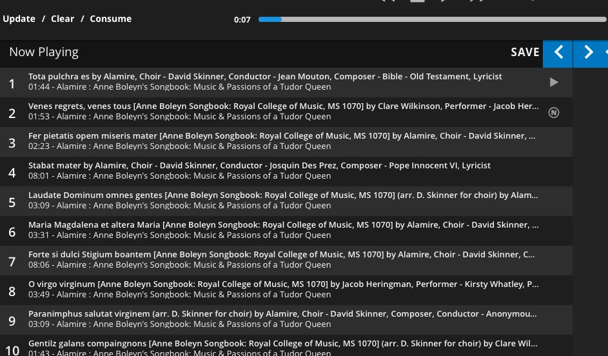Select Maria Magdalena et altera Maria
608x356 pixels.
(286, 231)
